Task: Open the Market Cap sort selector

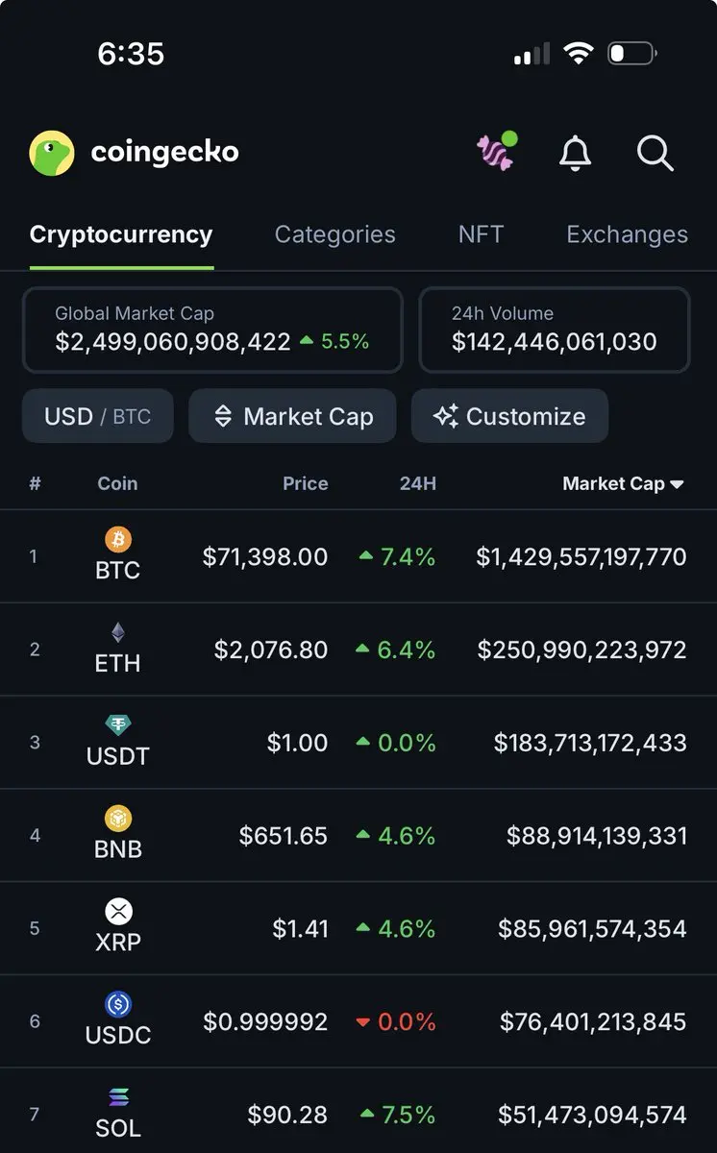Action: click(292, 416)
